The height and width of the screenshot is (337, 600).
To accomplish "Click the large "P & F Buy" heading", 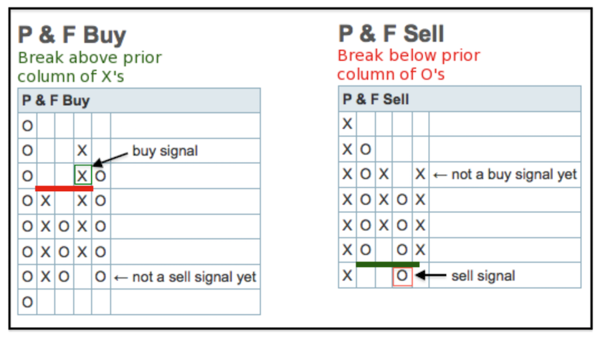I will [x=72, y=35].
